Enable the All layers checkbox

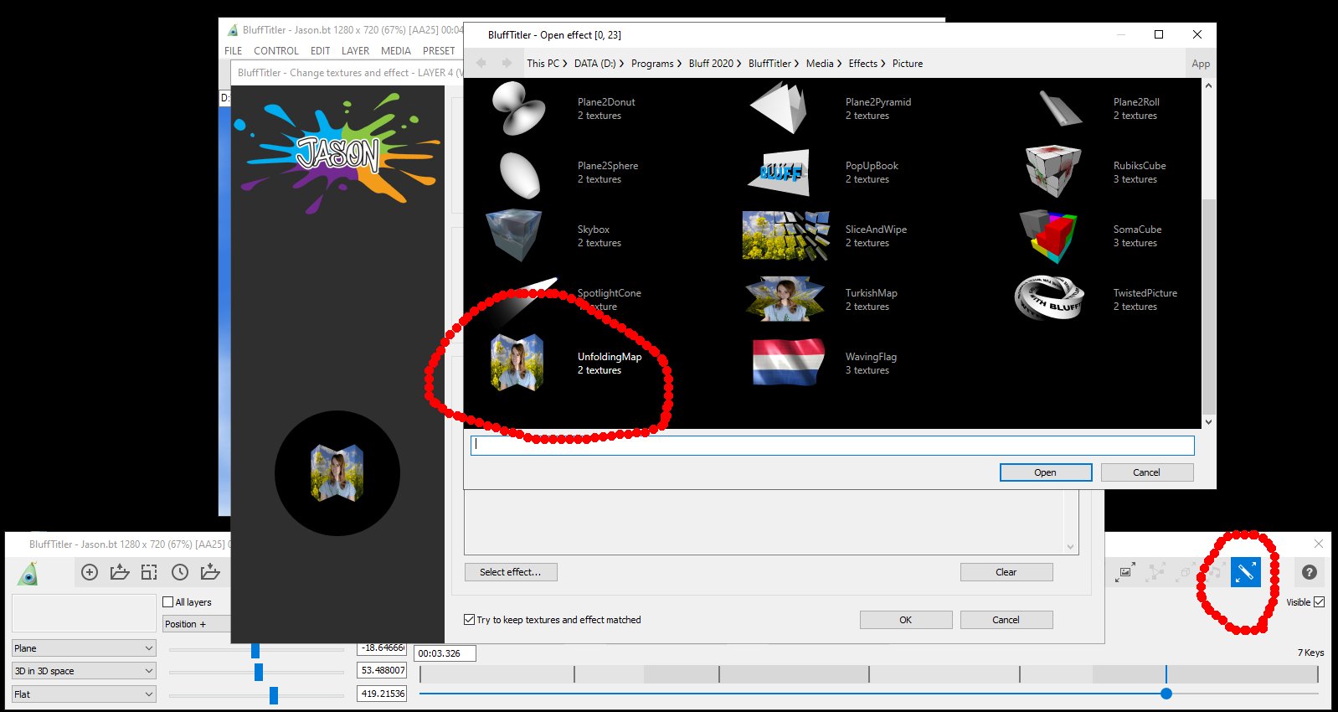[167, 601]
